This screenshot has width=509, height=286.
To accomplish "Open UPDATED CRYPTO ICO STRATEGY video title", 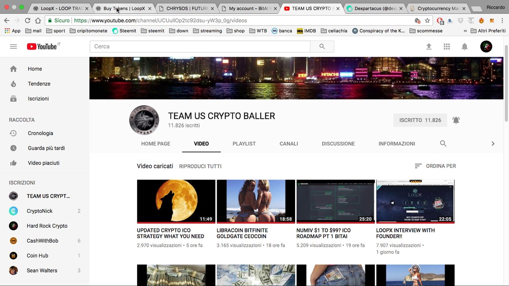I will coord(171,233).
